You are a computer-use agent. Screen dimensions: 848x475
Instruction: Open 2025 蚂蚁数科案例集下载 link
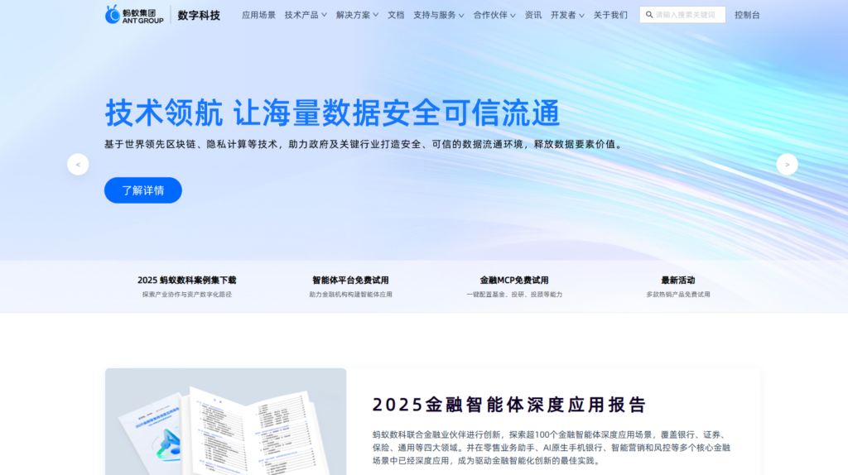(186, 281)
